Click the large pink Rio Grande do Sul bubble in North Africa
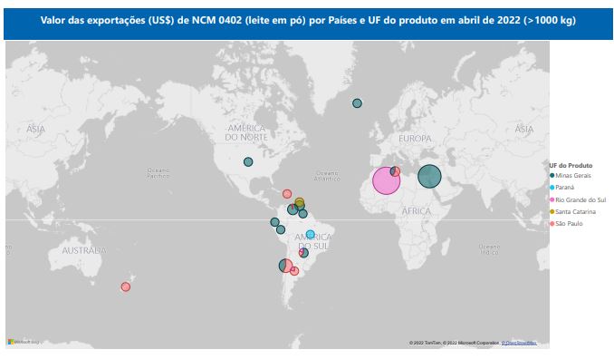This screenshot has width=614, height=359. pyautogui.click(x=386, y=180)
